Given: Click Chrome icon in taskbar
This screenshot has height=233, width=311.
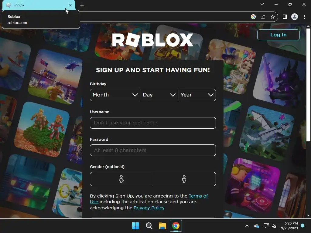Looking at the screenshot, I should [x=176, y=226].
